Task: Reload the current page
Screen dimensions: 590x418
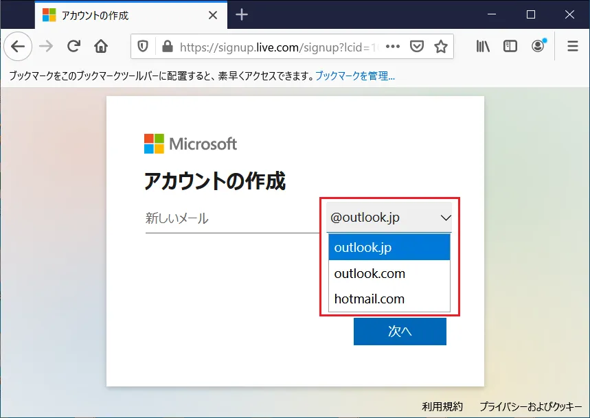Action: (73, 46)
